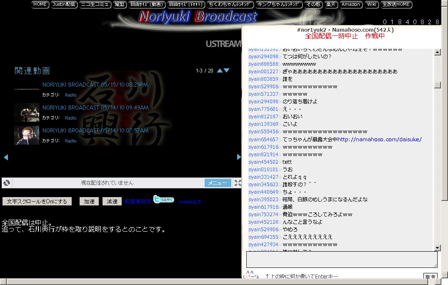Click the Amebaなう link
This screenshot has width=448, height=285.
190,202
